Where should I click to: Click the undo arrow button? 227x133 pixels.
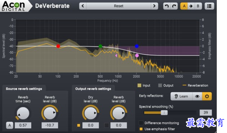point(167,6)
